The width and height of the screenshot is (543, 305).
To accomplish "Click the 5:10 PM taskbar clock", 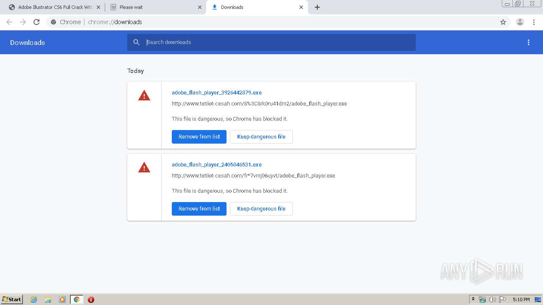I will [521, 299].
